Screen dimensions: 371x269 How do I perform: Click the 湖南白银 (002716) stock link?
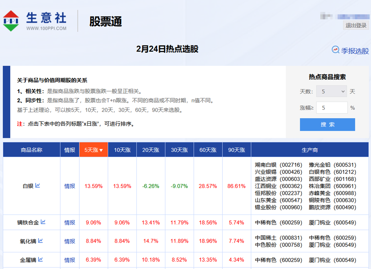[x=278, y=165]
